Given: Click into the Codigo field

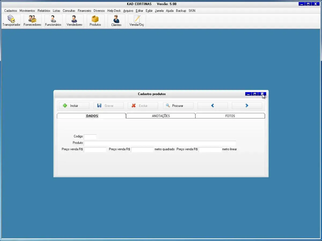Looking at the screenshot, I should 90,137.
